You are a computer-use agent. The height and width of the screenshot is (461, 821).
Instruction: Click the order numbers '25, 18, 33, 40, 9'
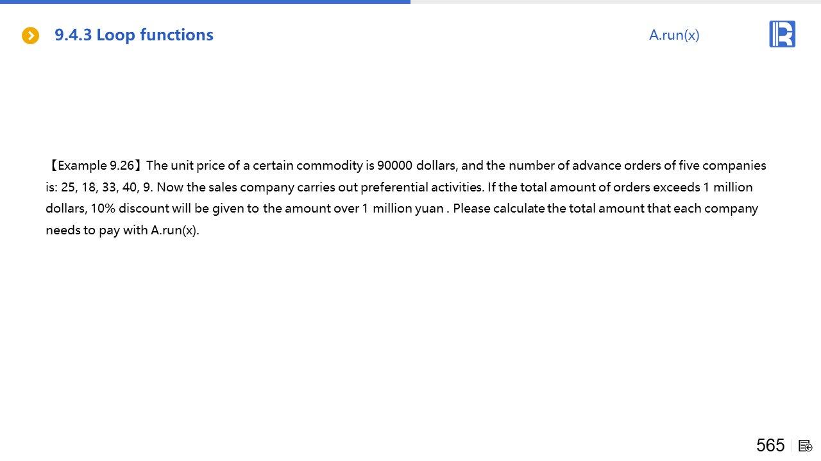(106, 188)
